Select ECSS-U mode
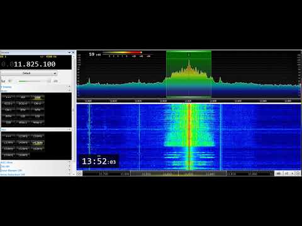The image size is (302, 226). [x=23, y=104]
